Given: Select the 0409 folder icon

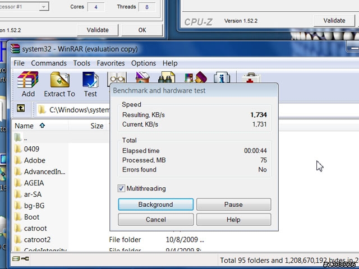Looking at the screenshot, I should (x=18, y=149).
